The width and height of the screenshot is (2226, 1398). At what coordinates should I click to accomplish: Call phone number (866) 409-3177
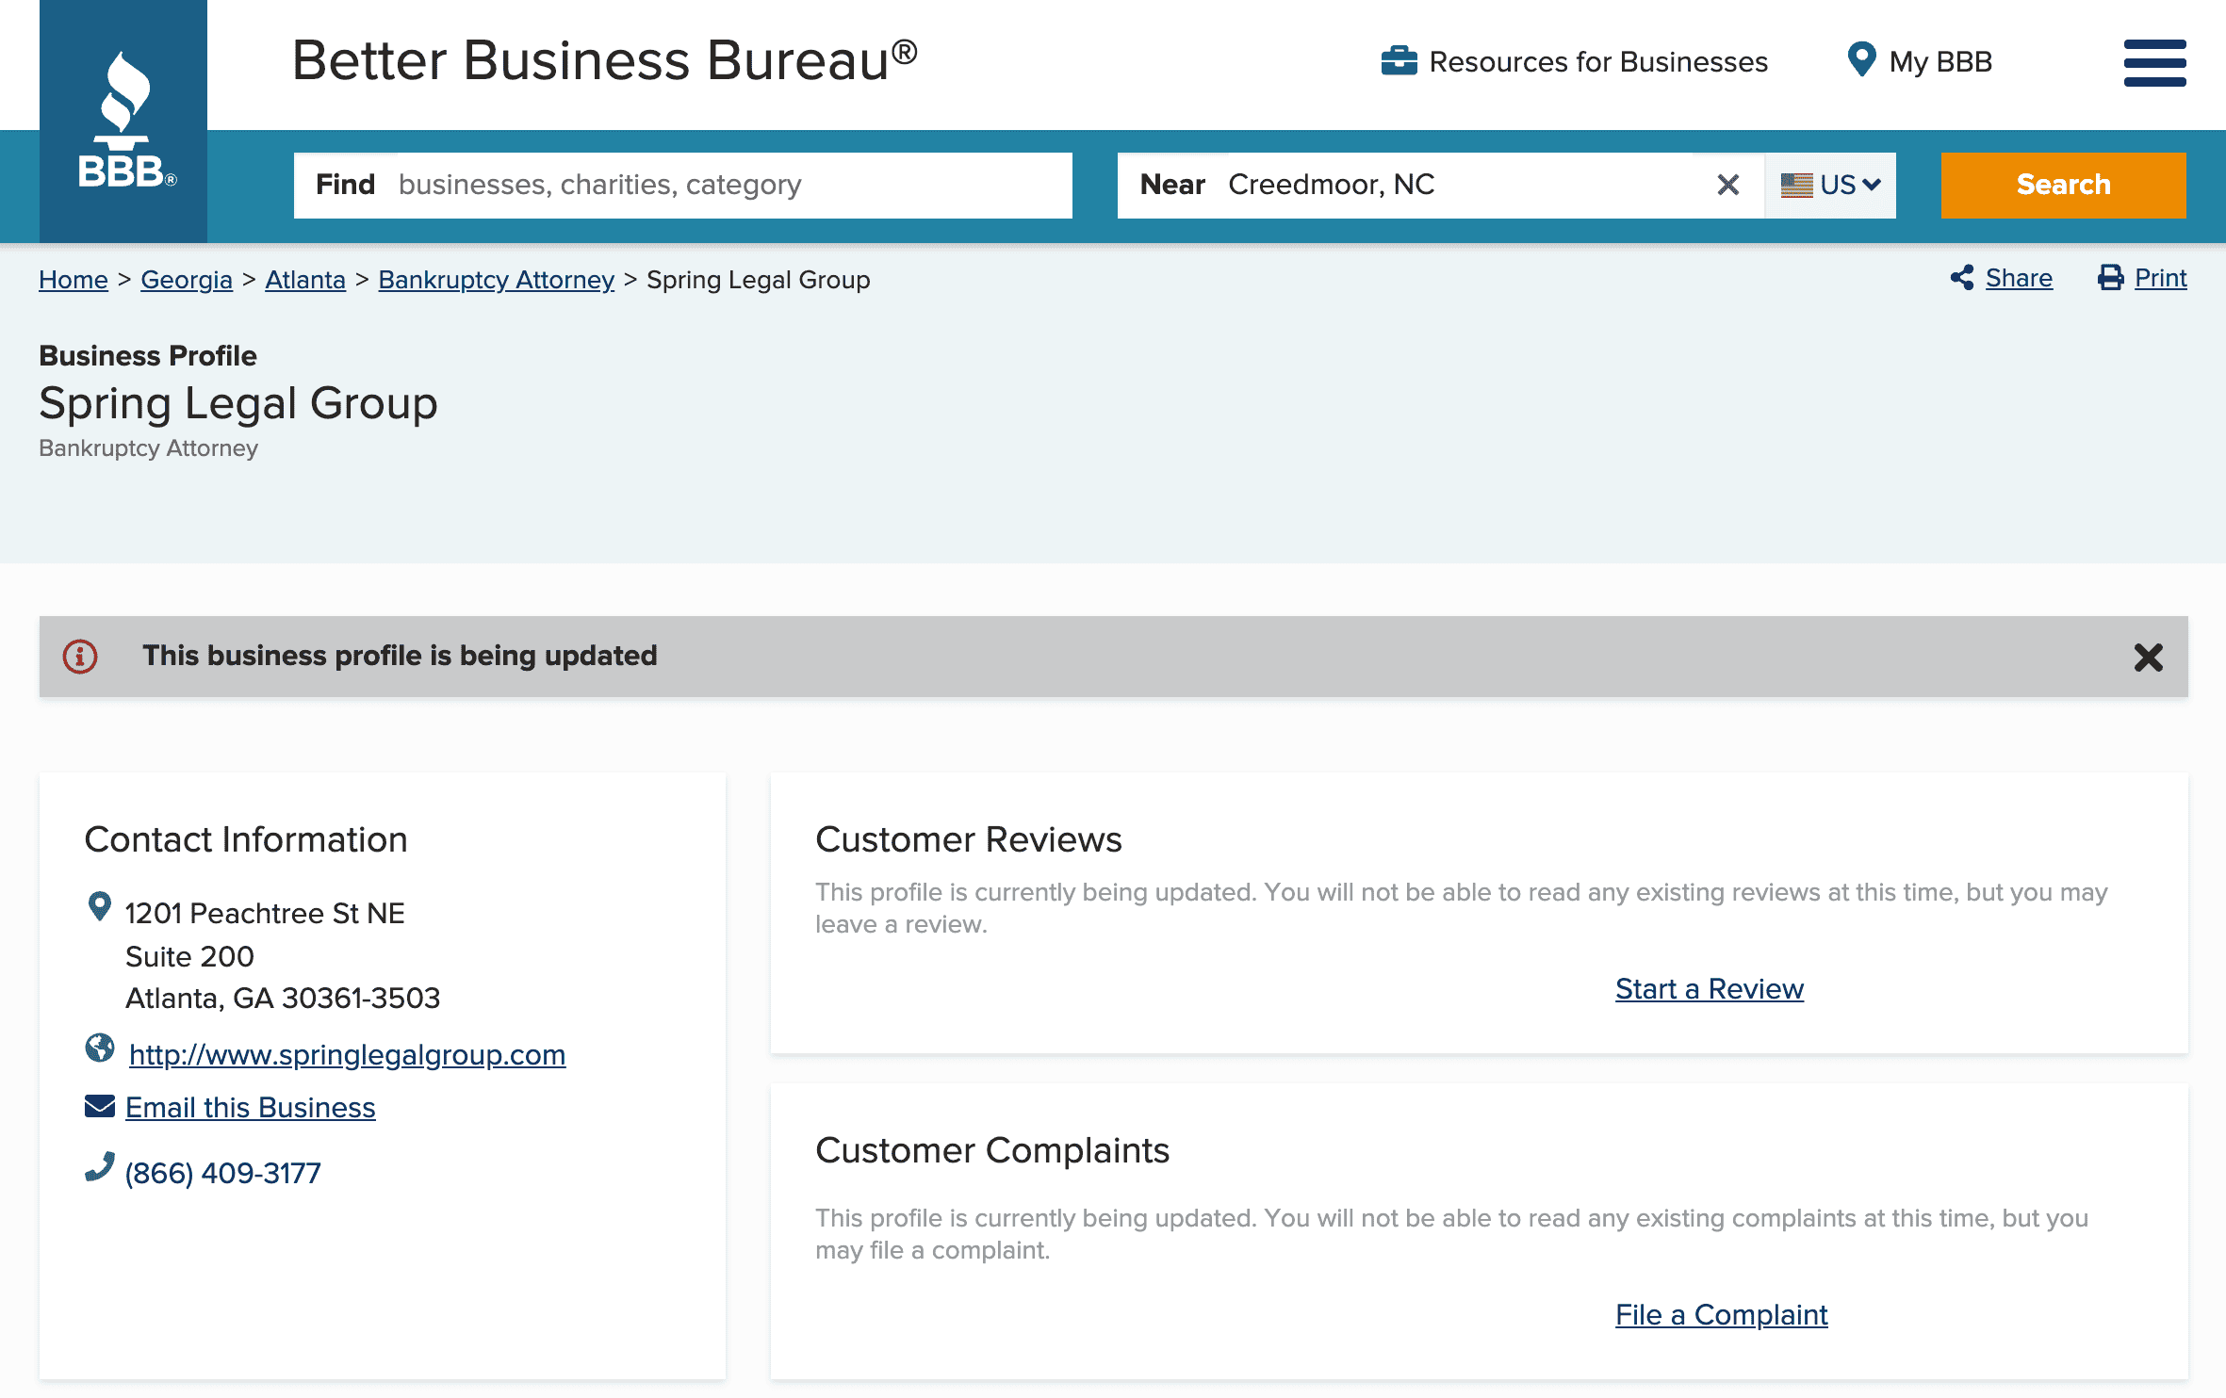(223, 1173)
